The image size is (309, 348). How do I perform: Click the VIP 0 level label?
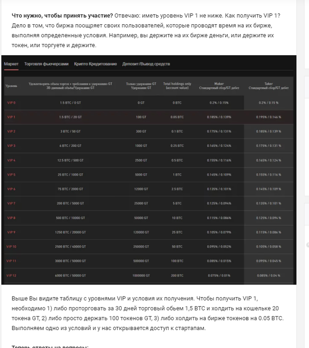coord(10,103)
